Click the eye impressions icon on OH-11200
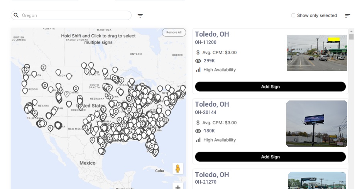Image resolution: width=355 pixels, height=189 pixels. [198, 61]
